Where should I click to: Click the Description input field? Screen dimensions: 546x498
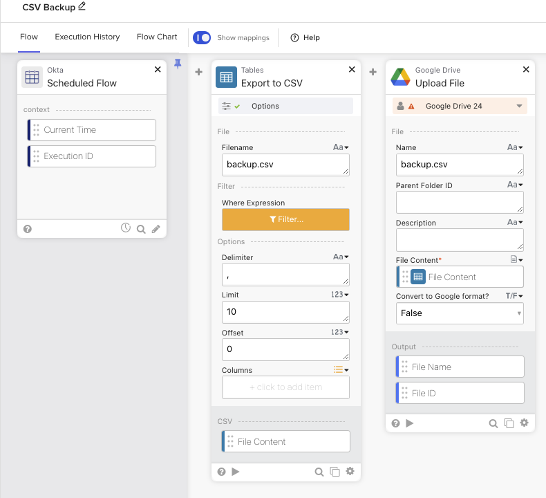pyautogui.click(x=460, y=240)
